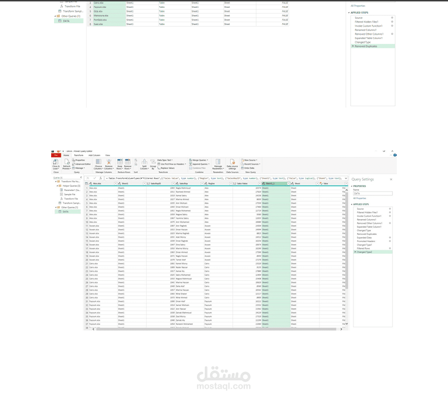Click the Manage Parameters icon

tap(218, 162)
